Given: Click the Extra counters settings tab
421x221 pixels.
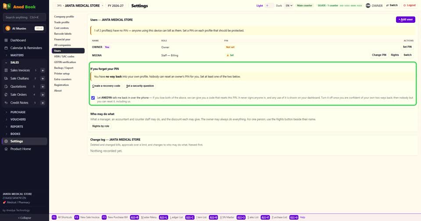Looking at the screenshot, I should (x=63, y=79).
